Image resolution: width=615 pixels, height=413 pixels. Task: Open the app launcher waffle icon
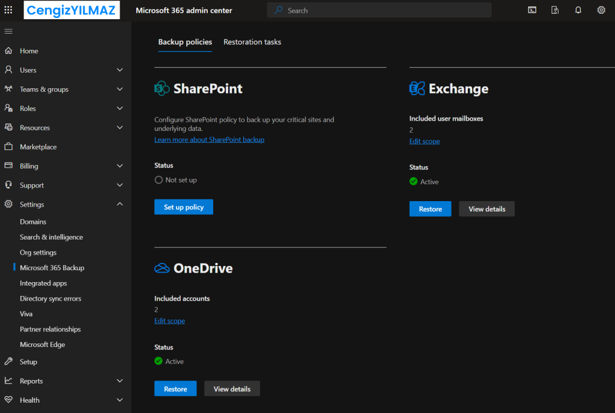8,10
